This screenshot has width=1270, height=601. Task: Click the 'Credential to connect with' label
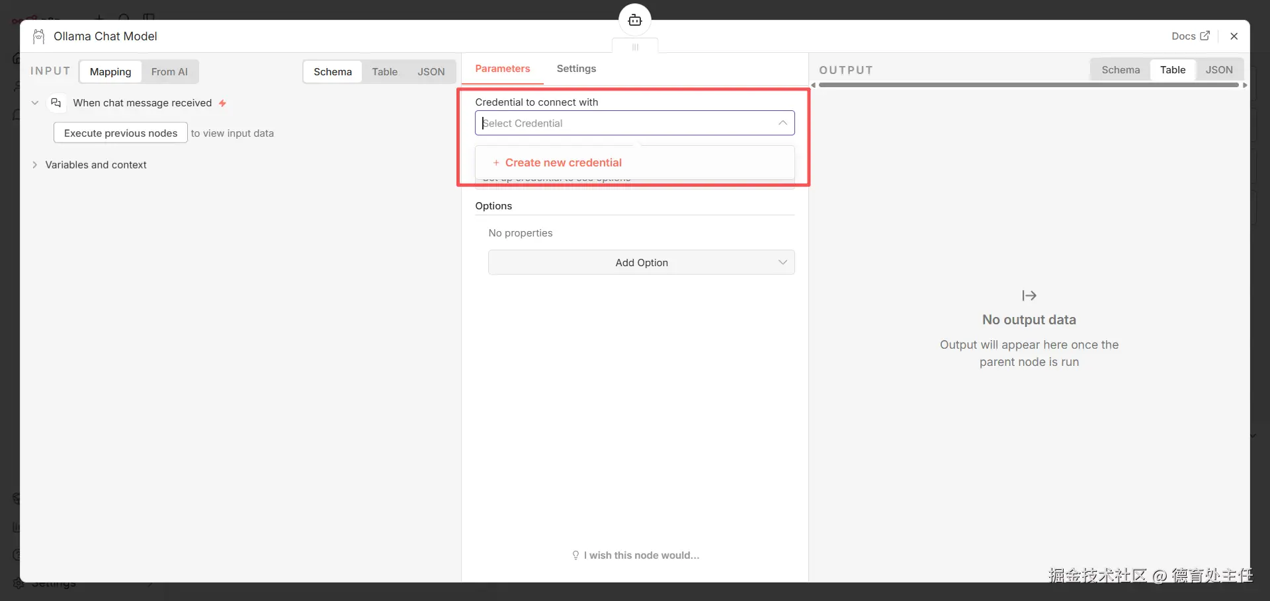[x=536, y=102]
